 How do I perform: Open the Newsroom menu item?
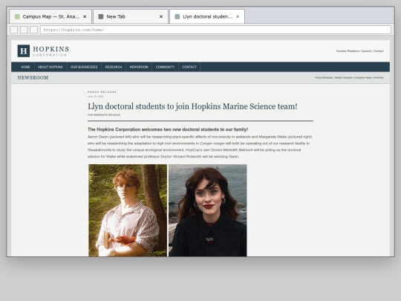tap(139, 67)
